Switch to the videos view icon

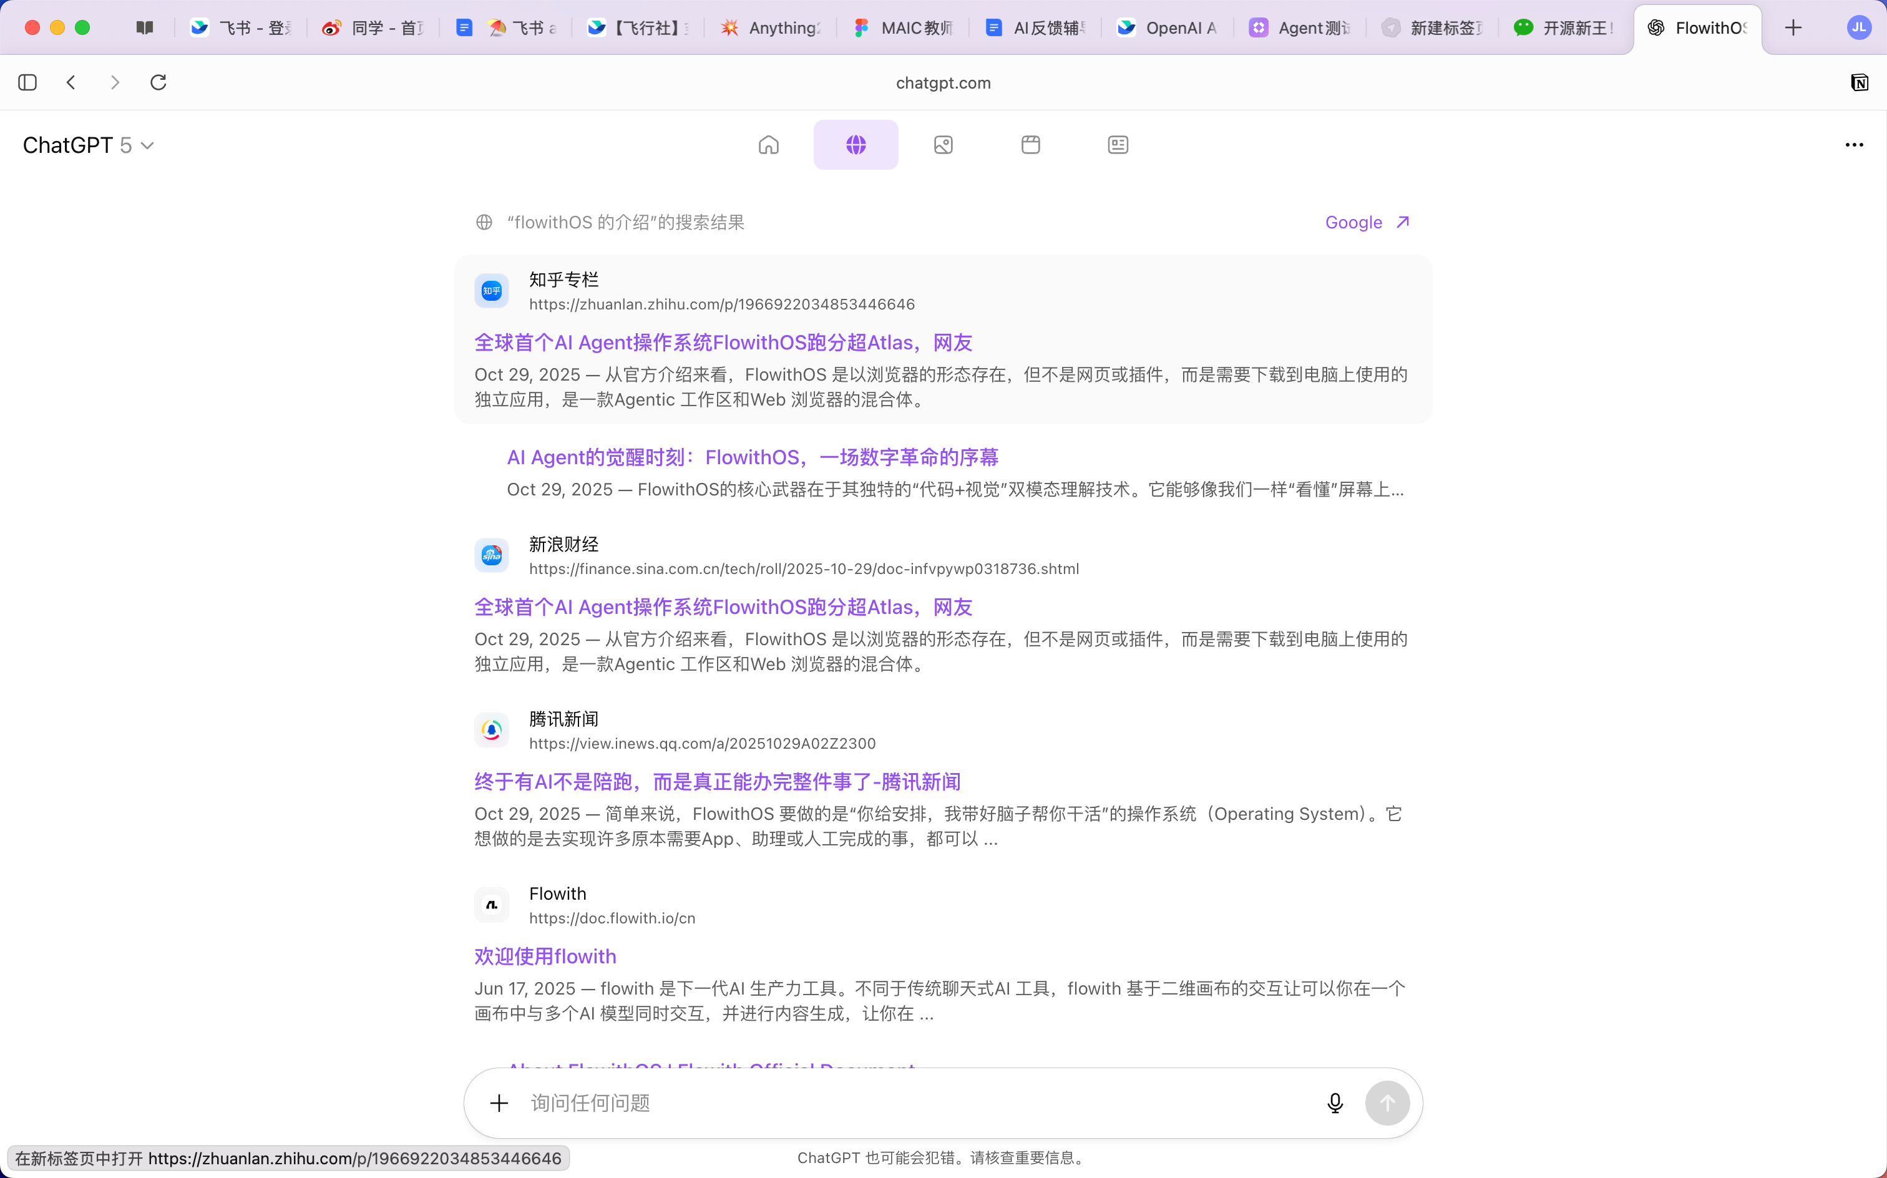[1030, 145]
